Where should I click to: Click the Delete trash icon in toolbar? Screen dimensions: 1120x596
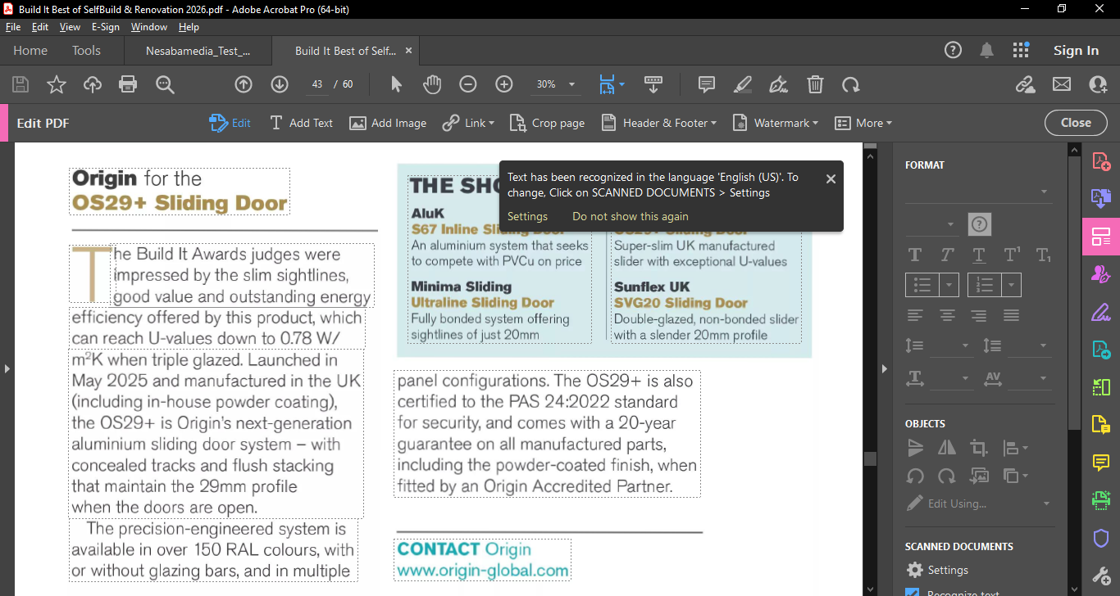tap(815, 84)
